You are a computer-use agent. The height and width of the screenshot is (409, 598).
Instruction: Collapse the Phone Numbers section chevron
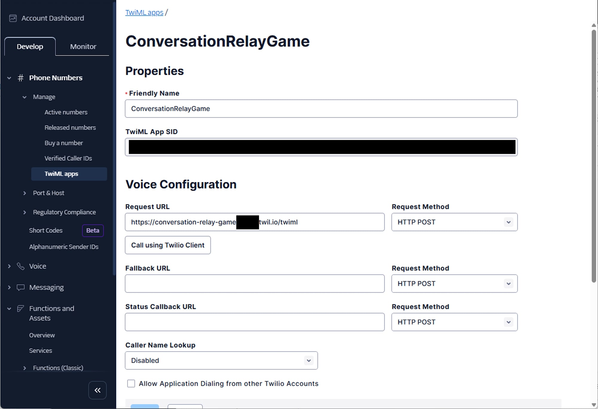(9, 78)
